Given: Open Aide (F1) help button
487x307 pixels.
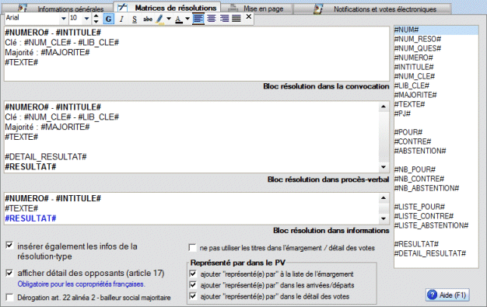Looking at the screenshot, I should pos(447,295).
